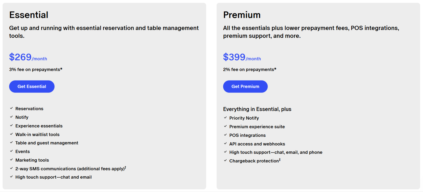
Task: Click the Get Essential button
Action: [x=32, y=86]
